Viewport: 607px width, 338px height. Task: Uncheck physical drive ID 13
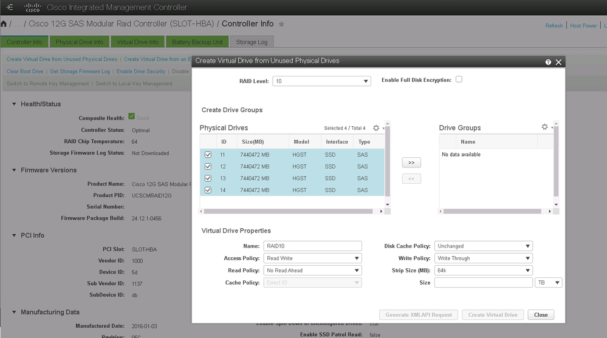tap(208, 178)
